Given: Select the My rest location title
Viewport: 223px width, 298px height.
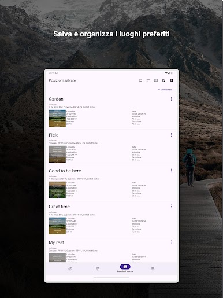Looking at the screenshot, I should (x=56, y=242).
